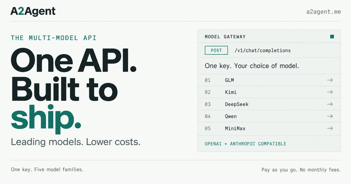The image size is (351, 184).
Task: Click OPENAI + ANTHROPIC COMPATIBLE label
Action: point(245,144)
